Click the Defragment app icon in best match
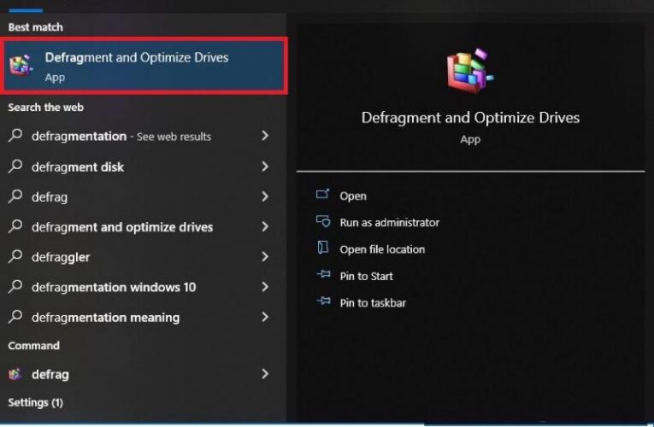 (21, 66)
